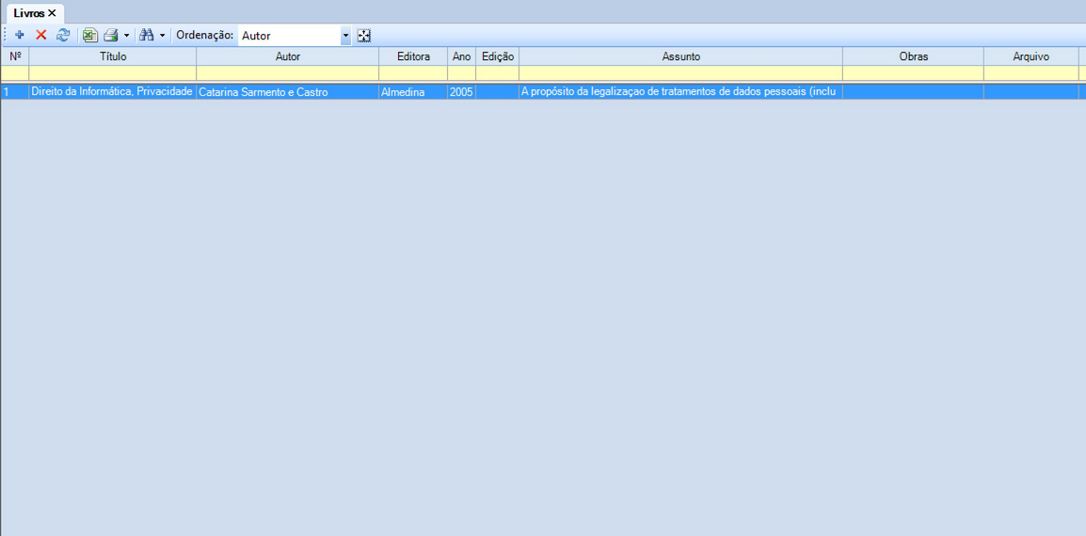Delete the selected book with red X
This screenshot has height=536, width=1086.
pos(40,35)
